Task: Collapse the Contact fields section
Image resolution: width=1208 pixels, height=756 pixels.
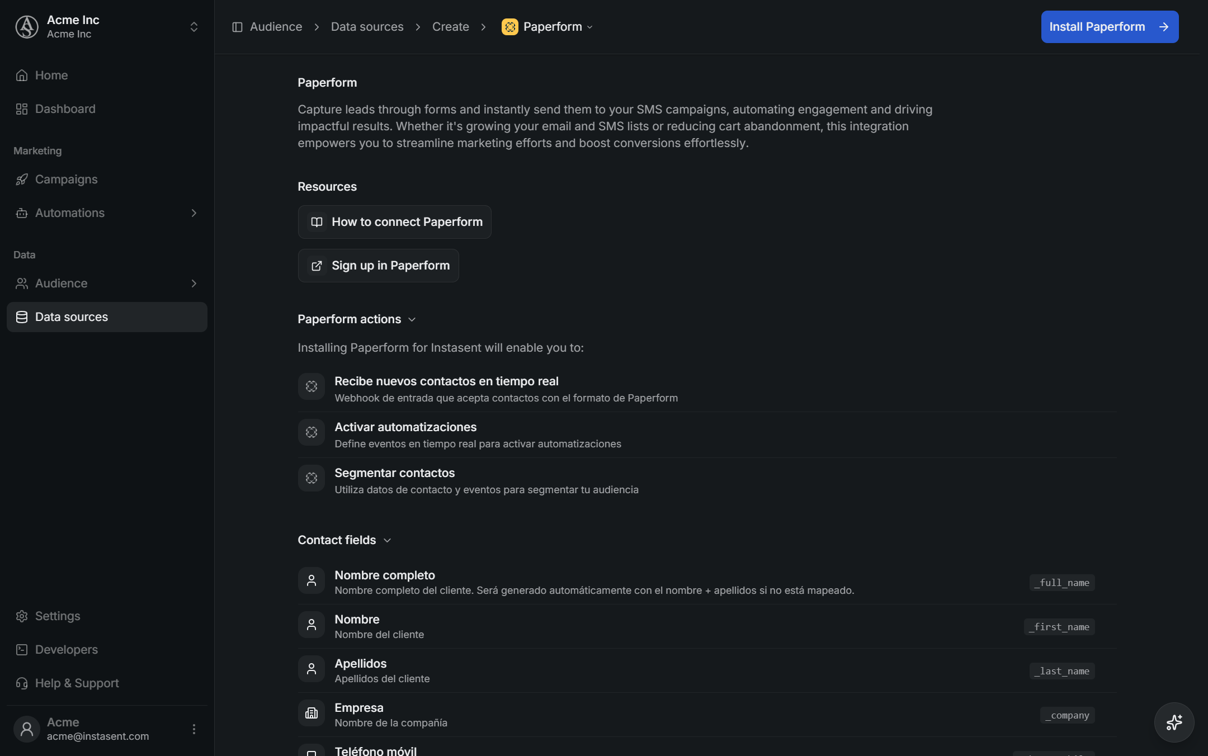Action: coord(345,540)
